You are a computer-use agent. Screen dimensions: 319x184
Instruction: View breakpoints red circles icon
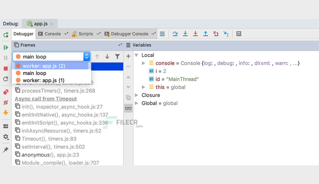6,92
